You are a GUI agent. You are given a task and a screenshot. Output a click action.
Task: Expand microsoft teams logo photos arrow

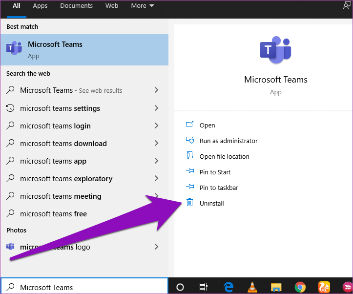click(156, 247)
